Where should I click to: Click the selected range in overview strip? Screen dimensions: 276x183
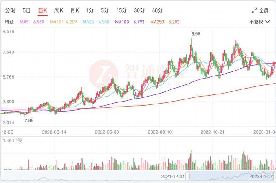point(231,176)
